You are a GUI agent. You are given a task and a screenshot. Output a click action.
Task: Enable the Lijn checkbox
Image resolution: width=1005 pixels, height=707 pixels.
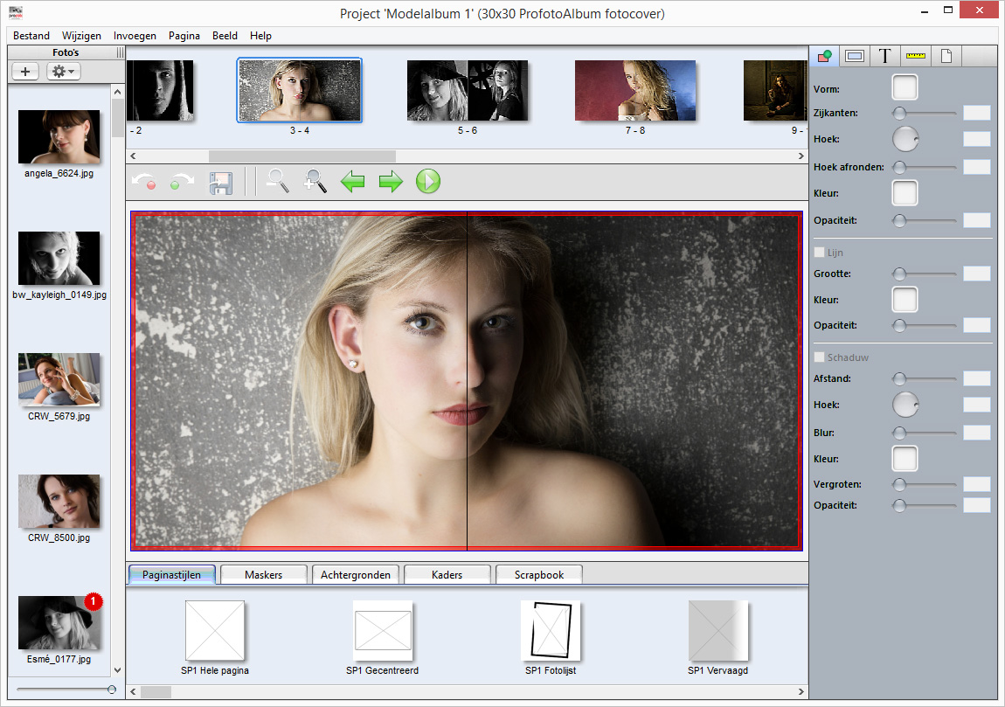[819, 253]
